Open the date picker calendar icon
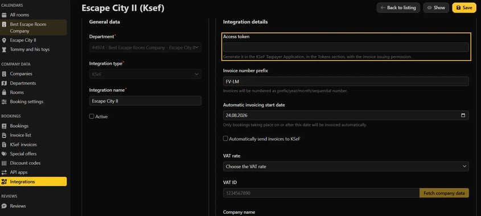 (463, 115)
